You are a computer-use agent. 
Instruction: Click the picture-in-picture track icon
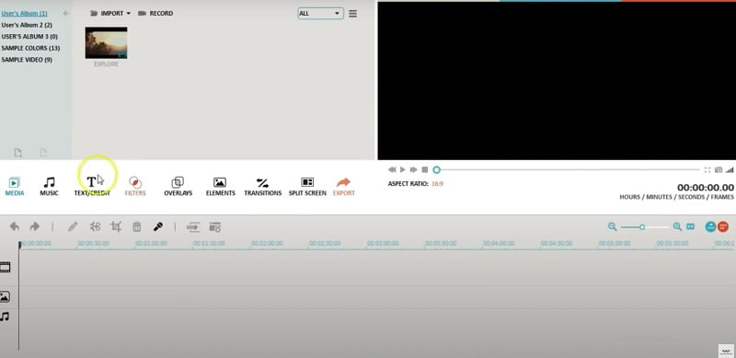(x=5, y=297)
